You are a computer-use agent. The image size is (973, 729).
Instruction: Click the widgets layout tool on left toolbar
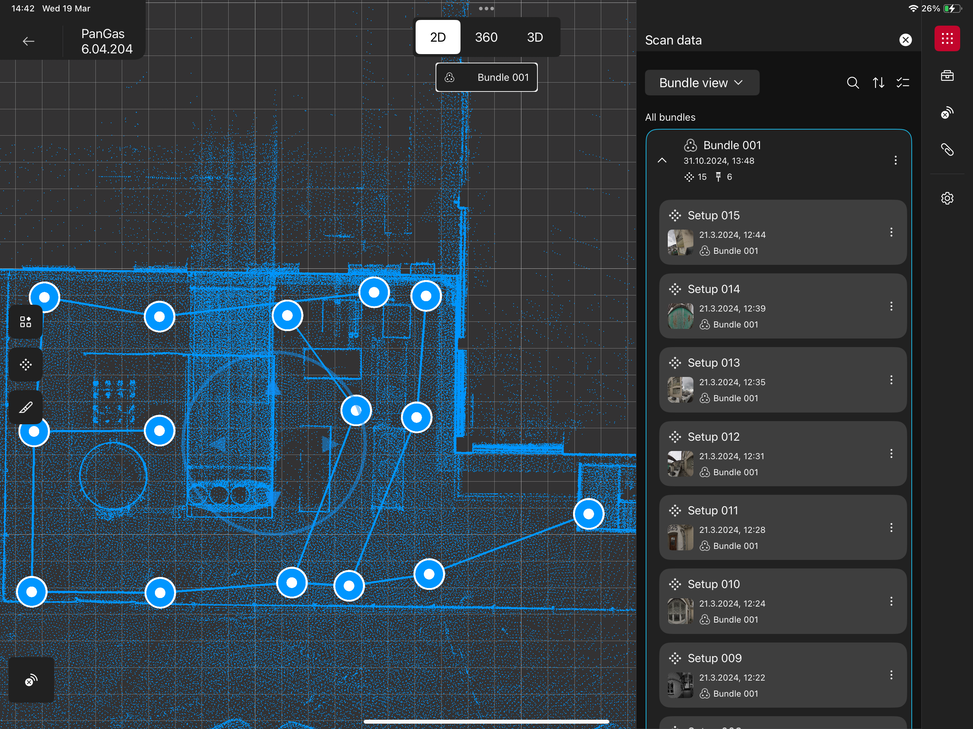coord(26,322)
